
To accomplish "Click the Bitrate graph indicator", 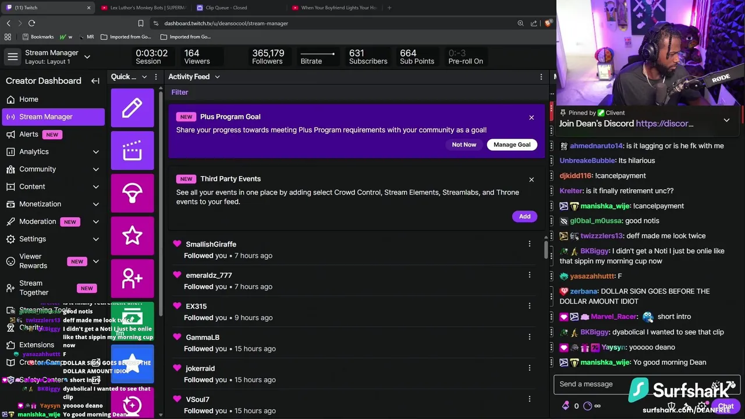I will pyautogui.click(x=317, y=54).
